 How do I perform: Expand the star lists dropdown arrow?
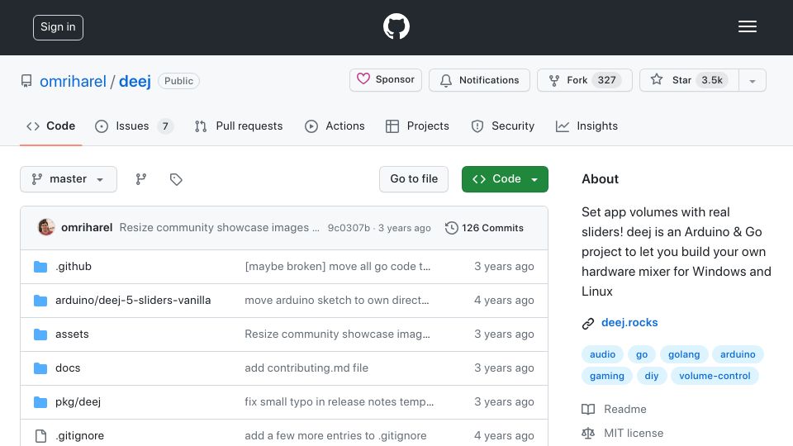click(752, 81)
